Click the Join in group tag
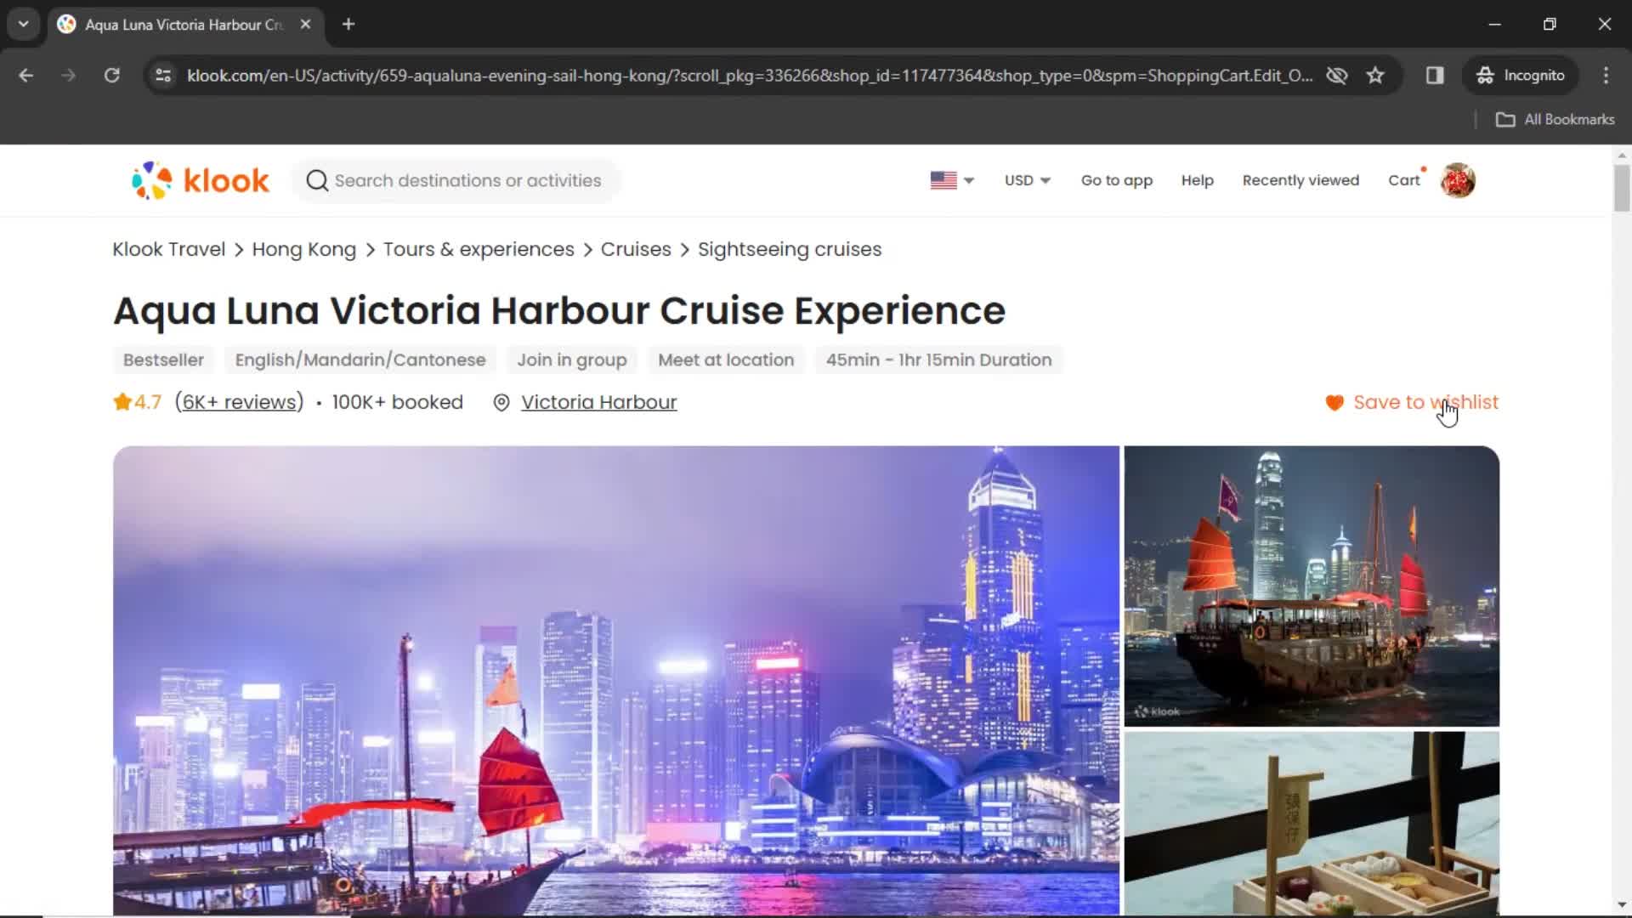Viewport: 1632px width, 918px height. click(572, 360)
